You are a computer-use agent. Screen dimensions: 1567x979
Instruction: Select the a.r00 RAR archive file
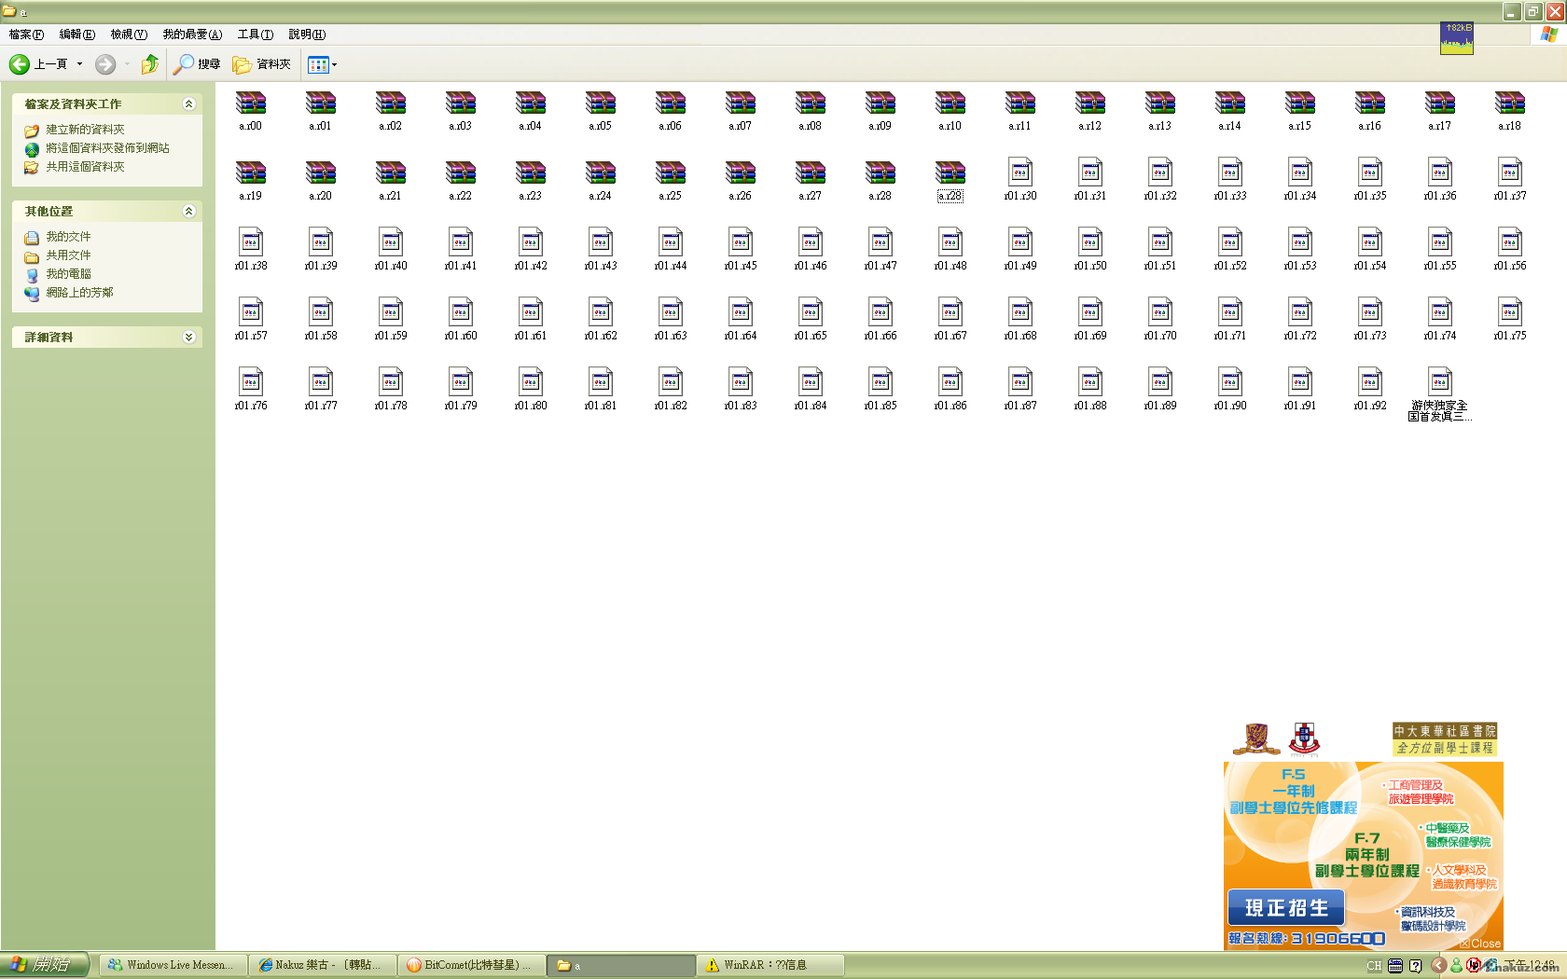tap(250, 104)
